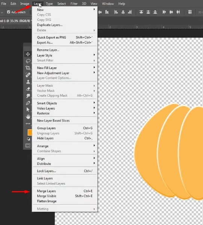
Task: Expand the New submenu
Action: click(x=65, y=10)
